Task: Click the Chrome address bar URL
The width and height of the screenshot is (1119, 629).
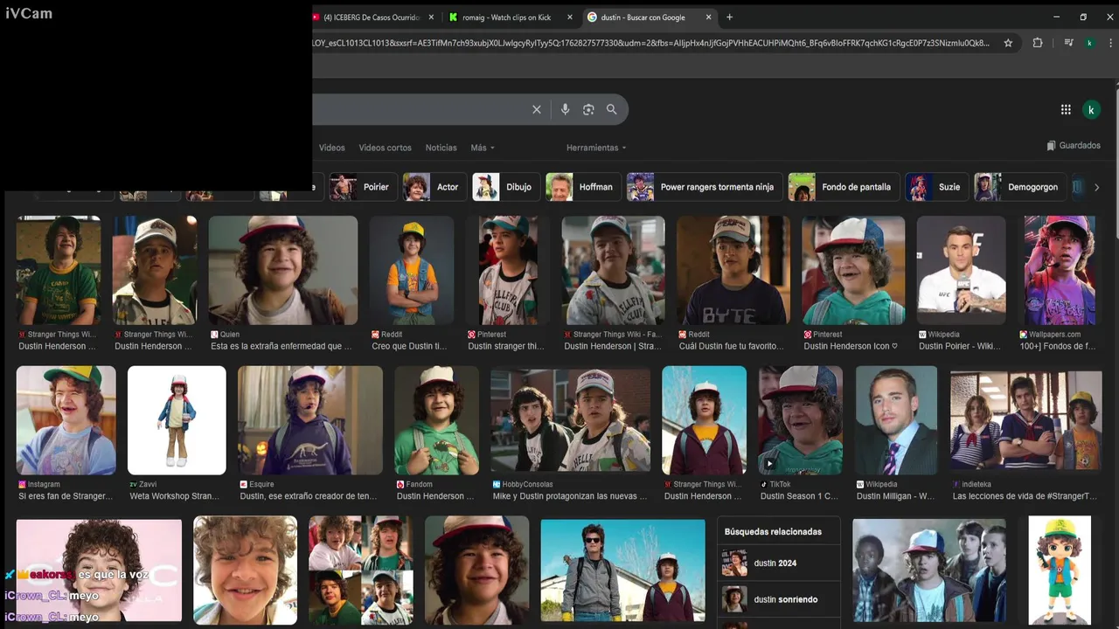Action: 651,43
